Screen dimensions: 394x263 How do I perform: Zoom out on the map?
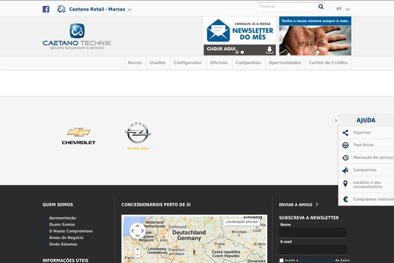(137, 255)
